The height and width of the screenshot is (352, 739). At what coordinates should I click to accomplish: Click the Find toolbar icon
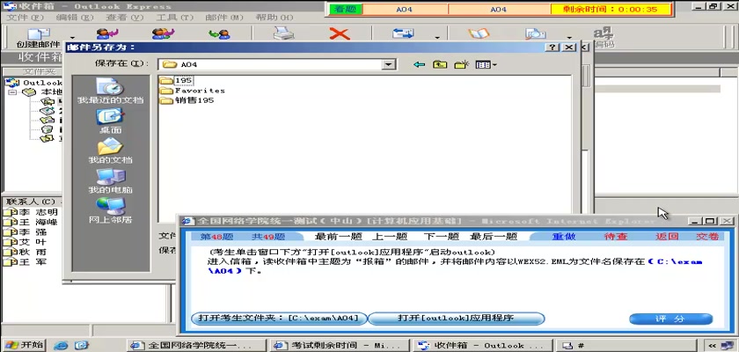(536, 33)
